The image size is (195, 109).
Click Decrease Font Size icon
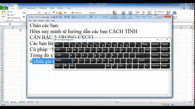(x=49, y=13)
